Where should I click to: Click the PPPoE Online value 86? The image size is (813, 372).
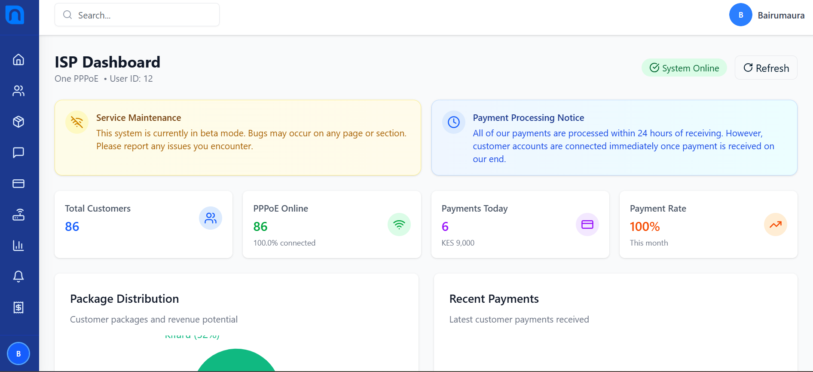click(260, 227)
